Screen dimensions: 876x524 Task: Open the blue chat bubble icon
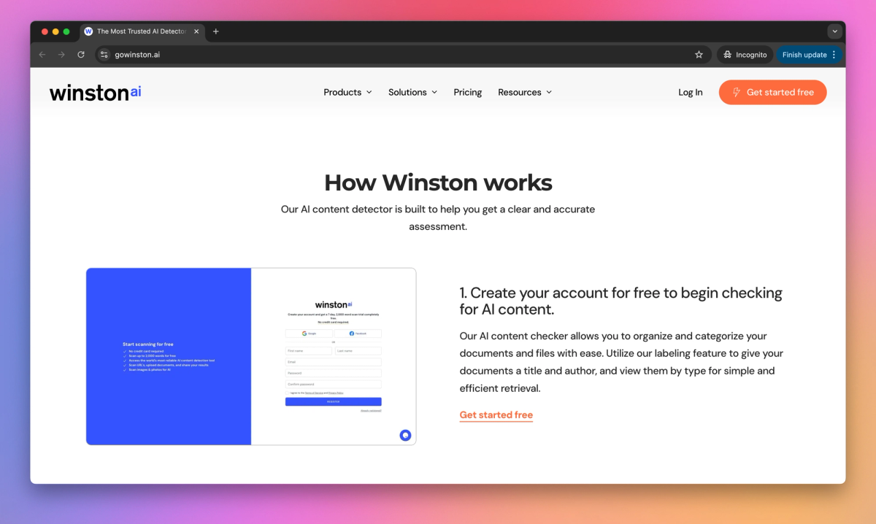pyautogui.click(x=405, y=435)
